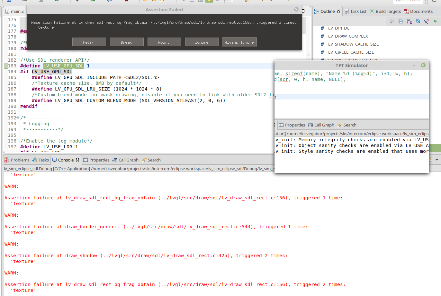
Task: Click the focus icon in the Outline toolbar
Action: tap(392, 21)
